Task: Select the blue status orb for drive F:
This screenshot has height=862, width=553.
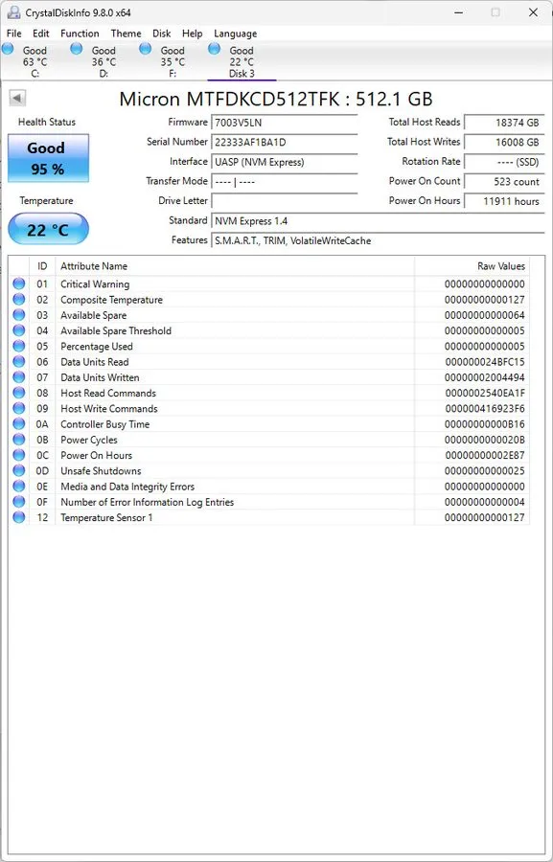Action: [146, 49]
